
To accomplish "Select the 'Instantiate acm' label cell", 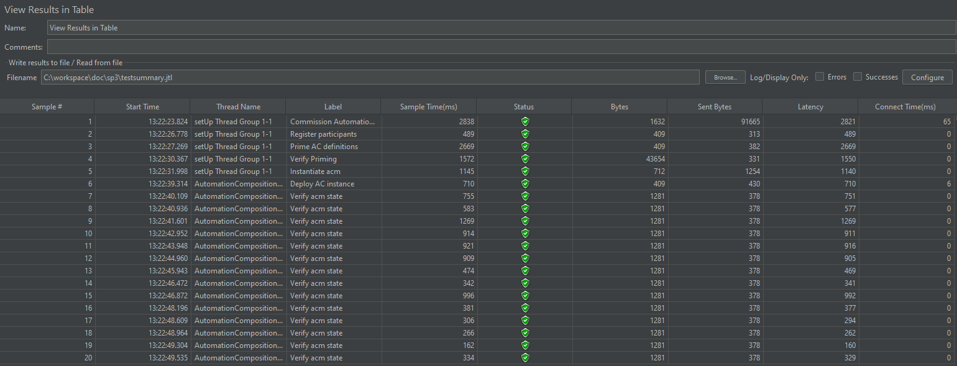I will (333, 172).
